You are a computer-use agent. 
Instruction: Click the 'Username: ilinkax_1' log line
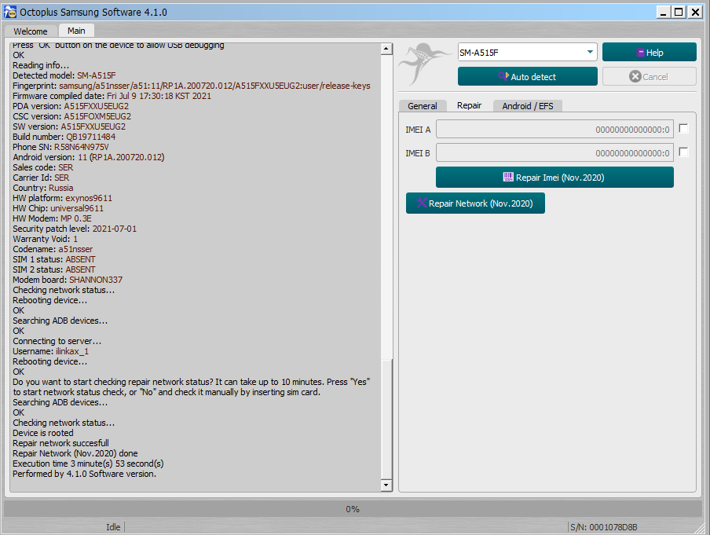point(51,351)
